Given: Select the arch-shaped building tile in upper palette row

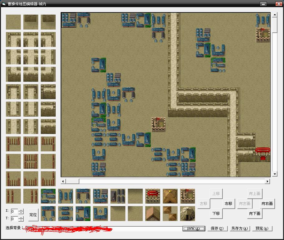Looking at the screenshot, I should (83, 196).
